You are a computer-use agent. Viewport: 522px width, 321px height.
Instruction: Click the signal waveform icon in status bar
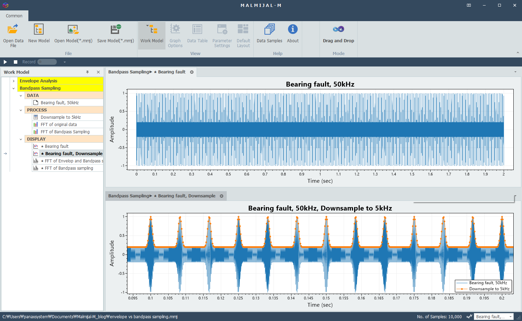pos(469,317)
